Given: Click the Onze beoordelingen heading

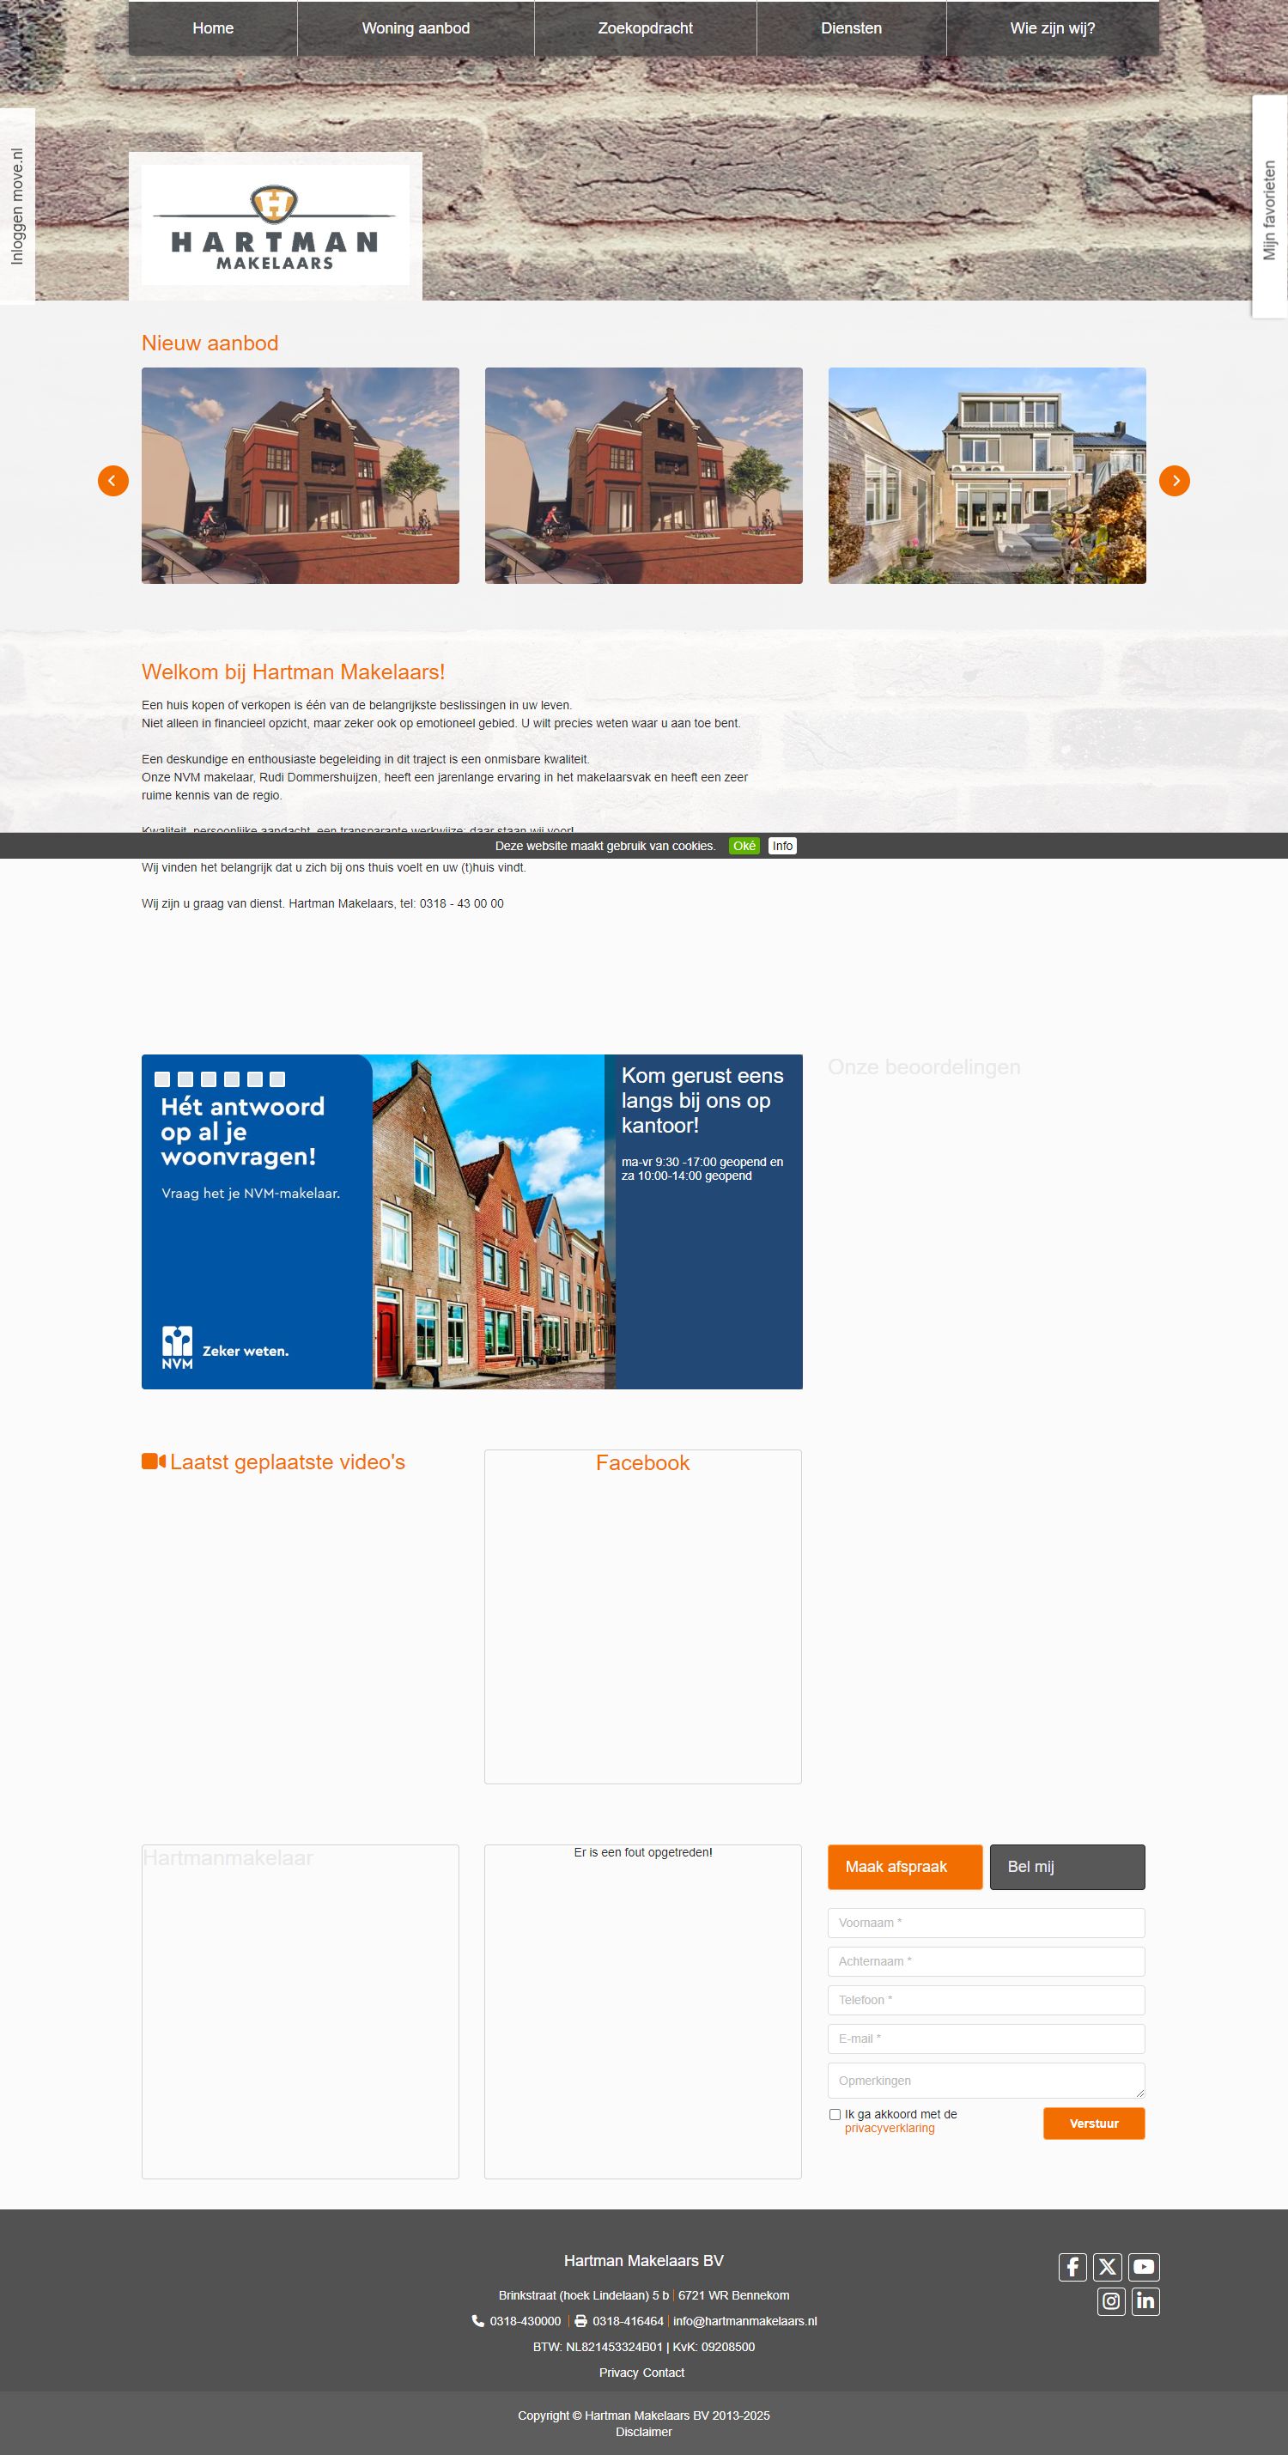Looking at the screenshot, I should point(924,1067).
